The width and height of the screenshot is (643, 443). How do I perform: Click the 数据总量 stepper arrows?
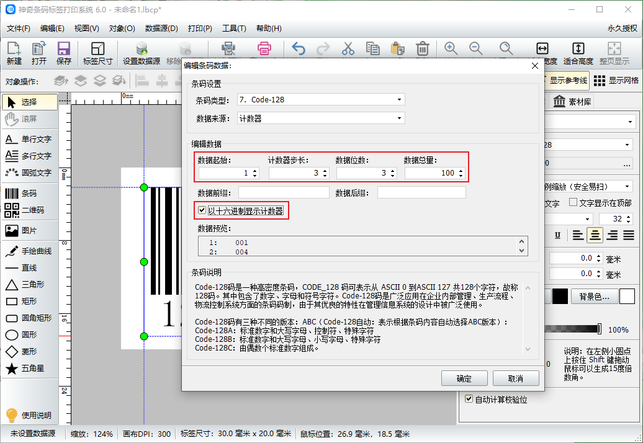[461, 173]
